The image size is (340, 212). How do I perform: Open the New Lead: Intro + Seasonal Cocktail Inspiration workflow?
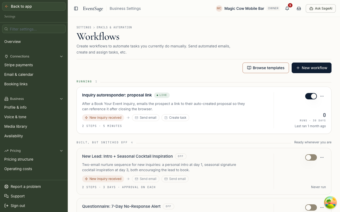[127, 156]
